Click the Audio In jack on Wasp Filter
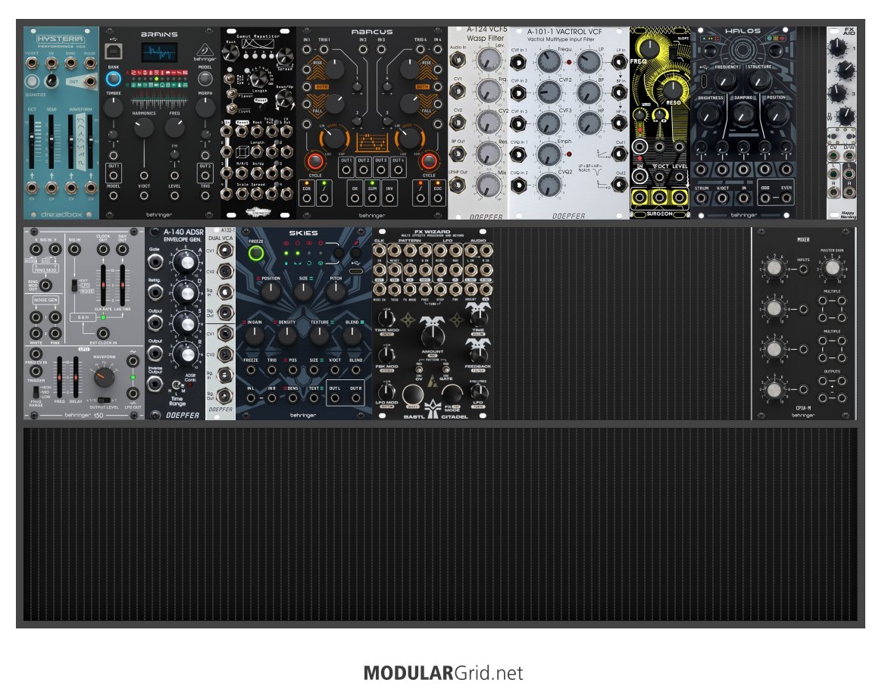 (x=457, y=59)
